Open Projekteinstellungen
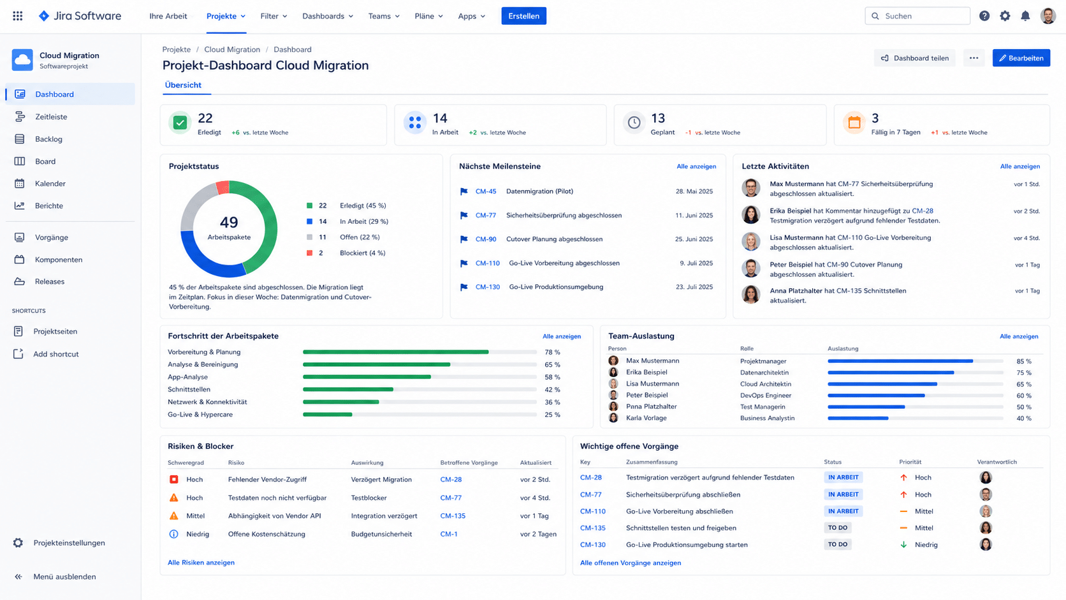1066x600 pixels. click(70, 543)
